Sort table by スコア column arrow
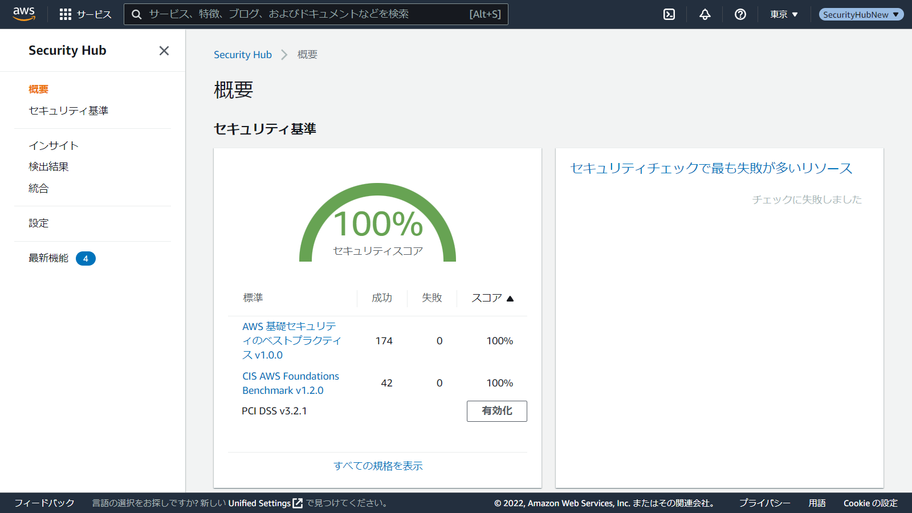This screenshot has width=912, height=513. [x=510, y=298]
